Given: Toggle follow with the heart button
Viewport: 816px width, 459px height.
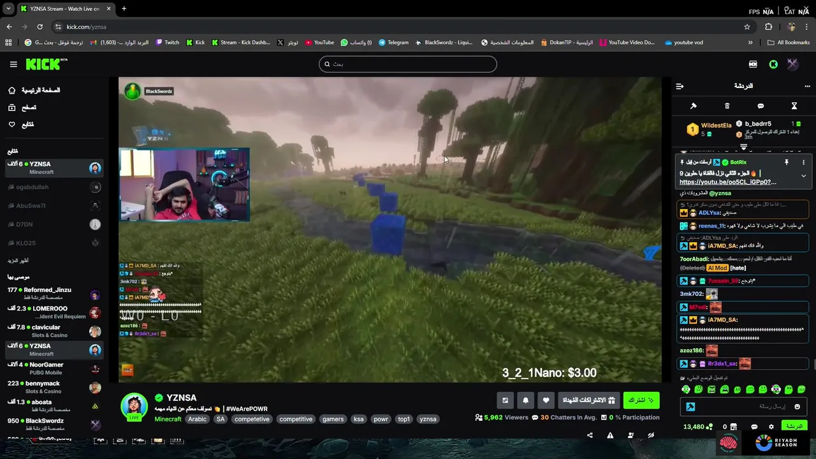Looking at the screenshot, I should coord(546,400).
